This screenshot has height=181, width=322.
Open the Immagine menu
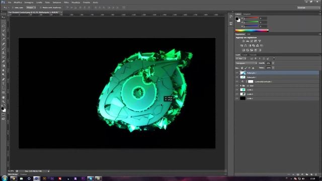pyautogui.click(x=29, y=3)
